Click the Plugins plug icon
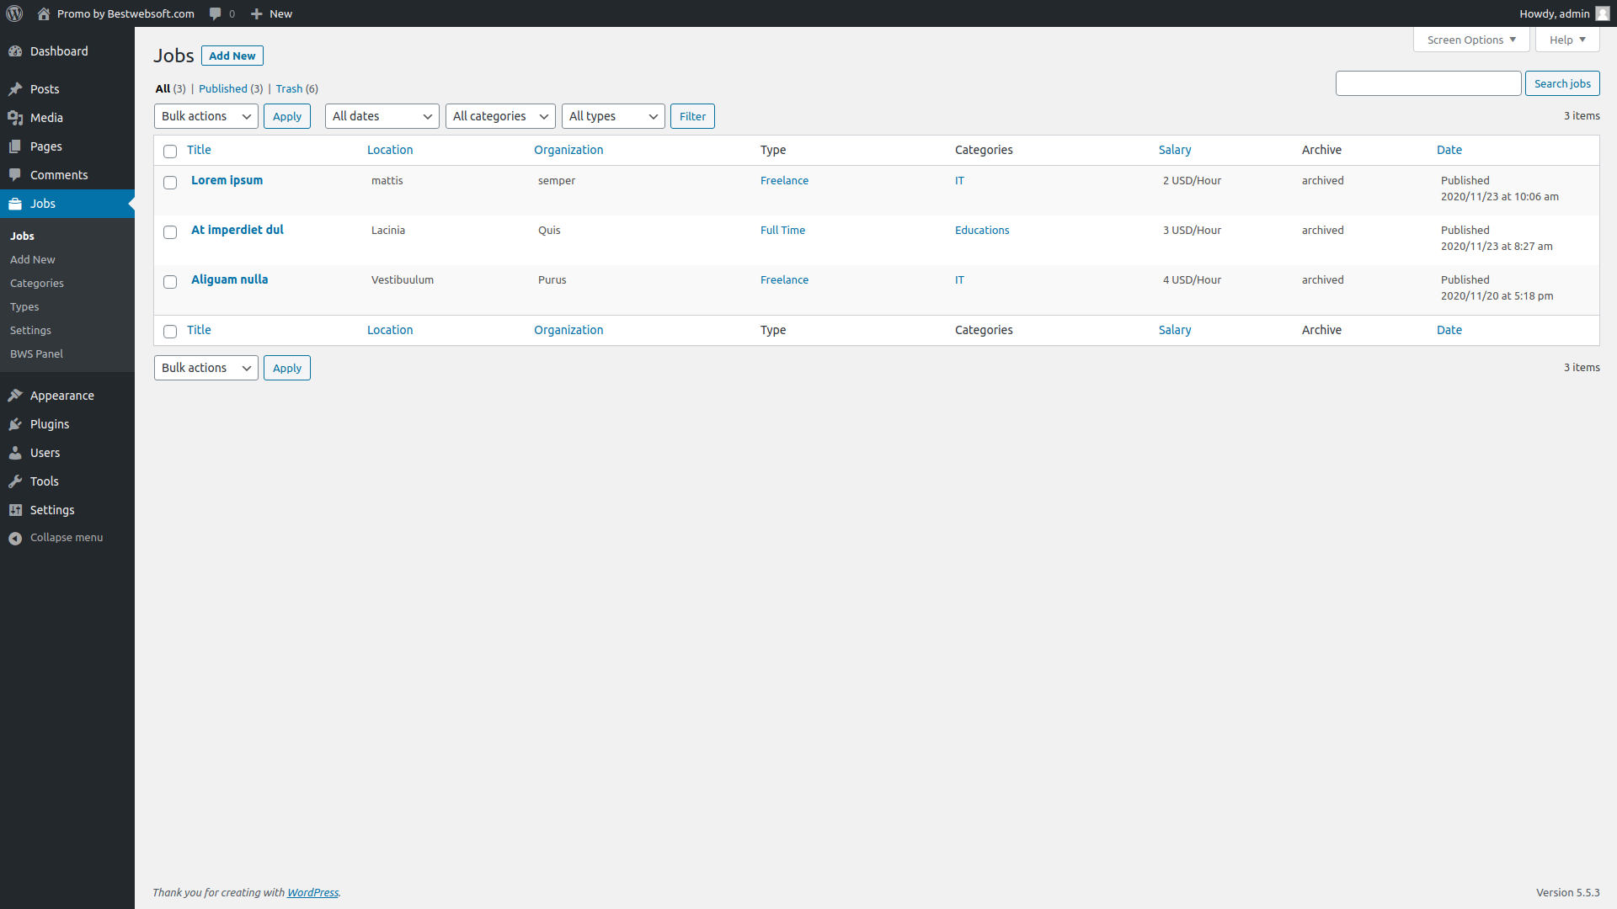The height and width of the screenshot is (909, 1617). (15, 424)
